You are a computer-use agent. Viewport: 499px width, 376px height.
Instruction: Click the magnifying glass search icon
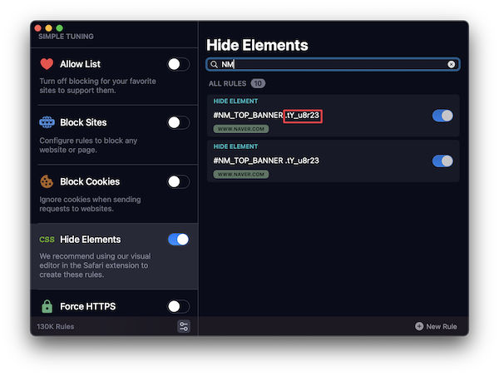coord(215,64)
